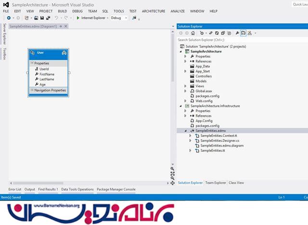Click the Navigate Backward toolbar icon

[x=9, y=18]
